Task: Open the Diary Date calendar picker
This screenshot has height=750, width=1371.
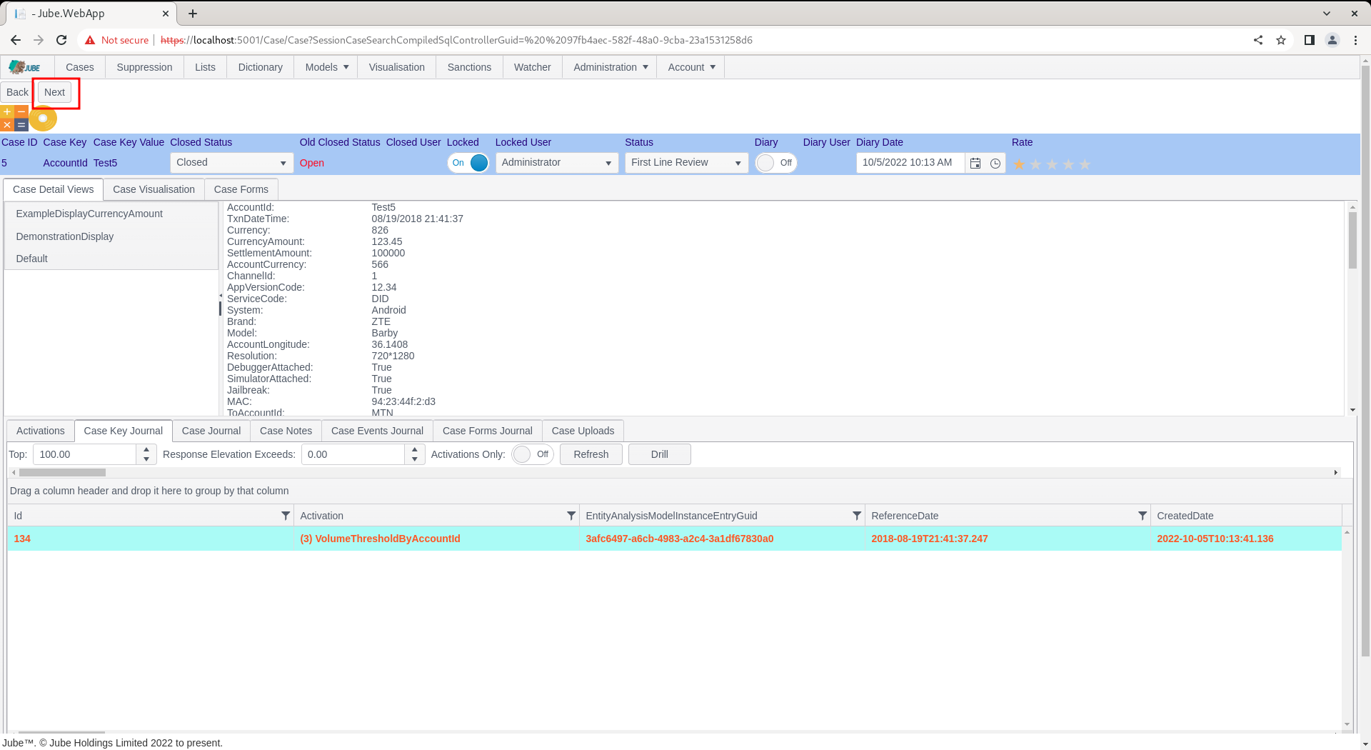Action: [975, 164]
